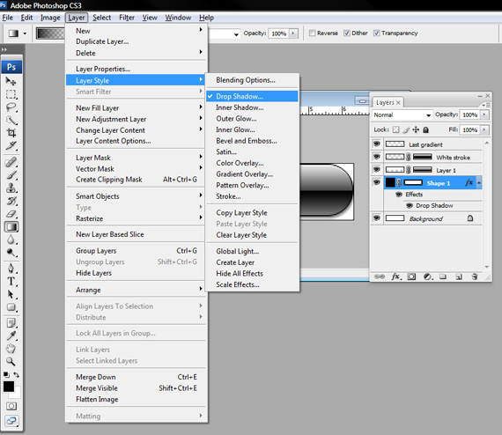The width and height of the screenshot is (502, 435).
Task: Toggle the Reverse checkbox
Action: [x=313, y=33]
